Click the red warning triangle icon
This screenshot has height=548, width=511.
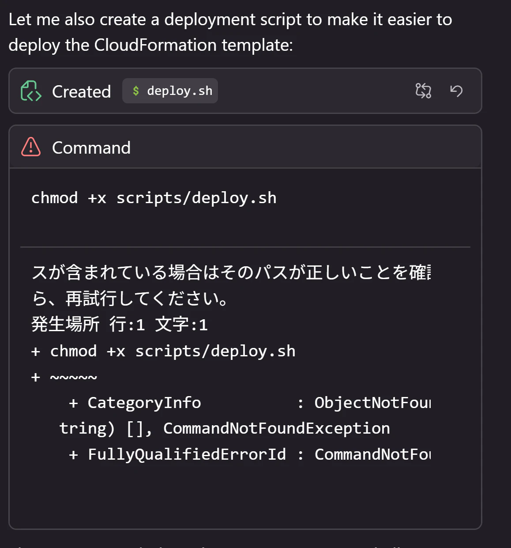(x=31, y=147)
